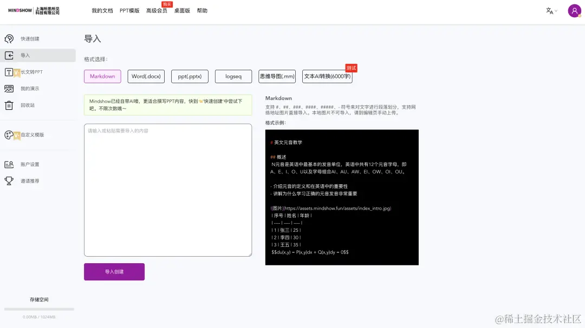
Task: Open the user avatar icon
Action: (x=574, y=10)
